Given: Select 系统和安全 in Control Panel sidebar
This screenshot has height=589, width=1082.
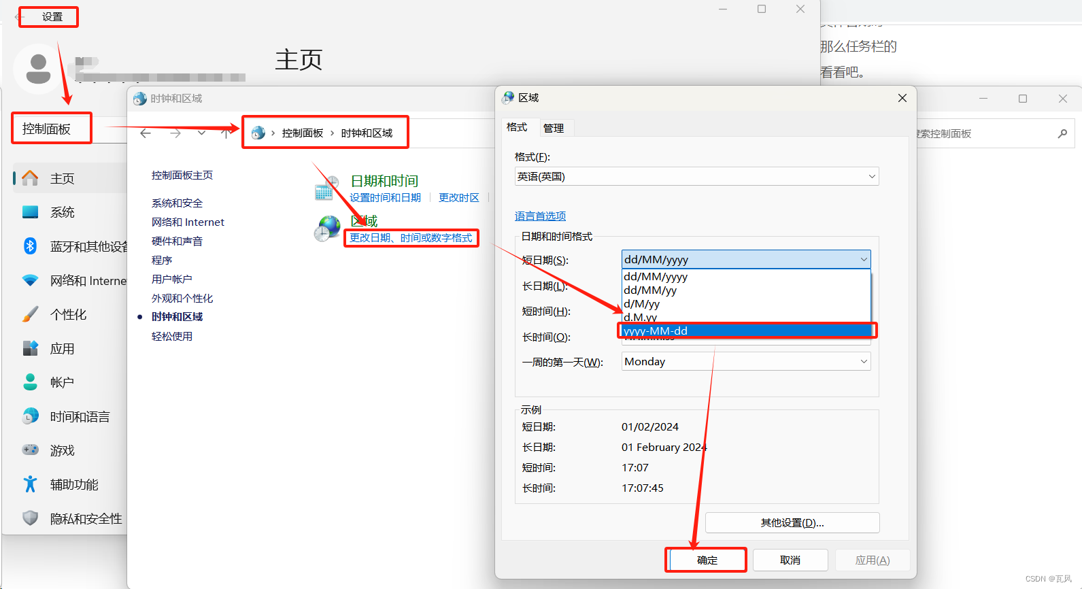Looking at the screenshot, I should (177, 203).
